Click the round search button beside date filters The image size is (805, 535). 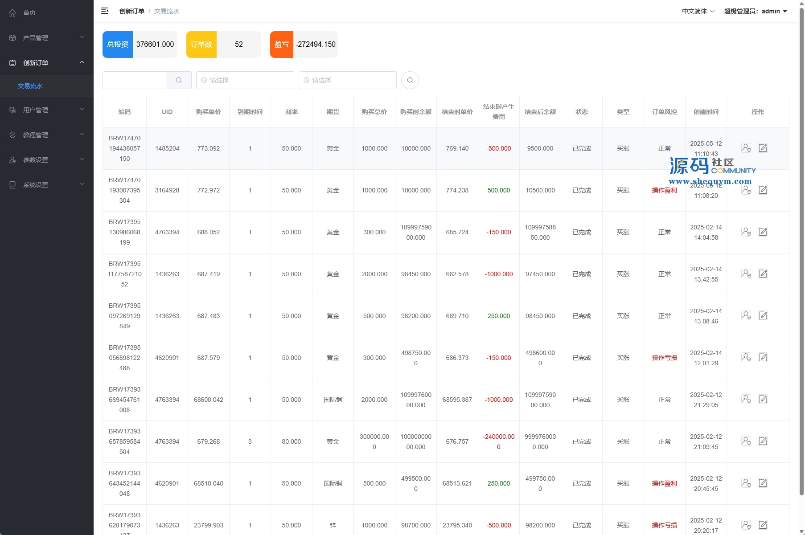[x=410, y=80]
